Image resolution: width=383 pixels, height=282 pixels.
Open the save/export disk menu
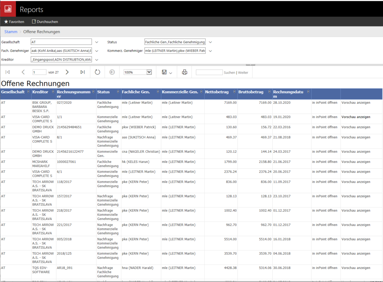coord(167,72)
